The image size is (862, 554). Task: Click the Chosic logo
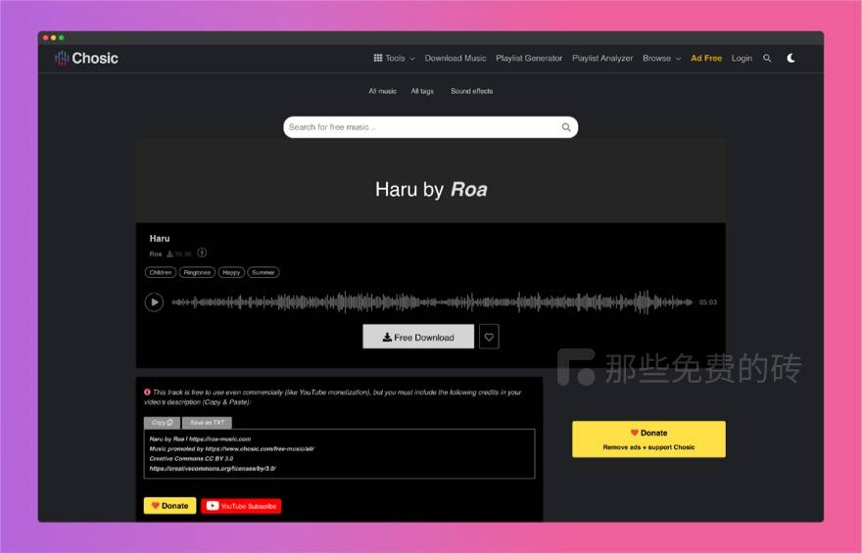point(87,59)
